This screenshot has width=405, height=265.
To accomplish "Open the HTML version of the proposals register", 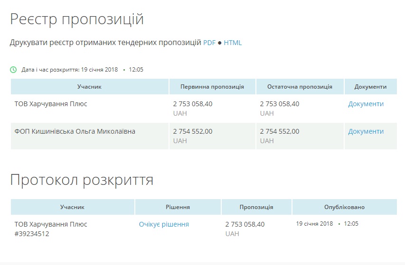I will pos(233,43).
